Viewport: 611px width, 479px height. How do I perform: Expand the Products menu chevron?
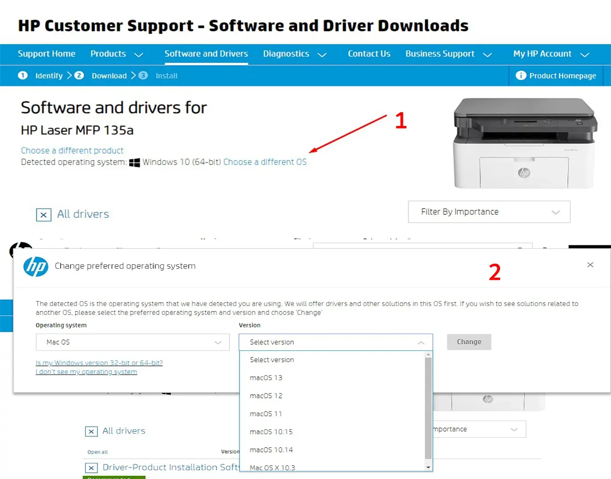pos(138,55)
